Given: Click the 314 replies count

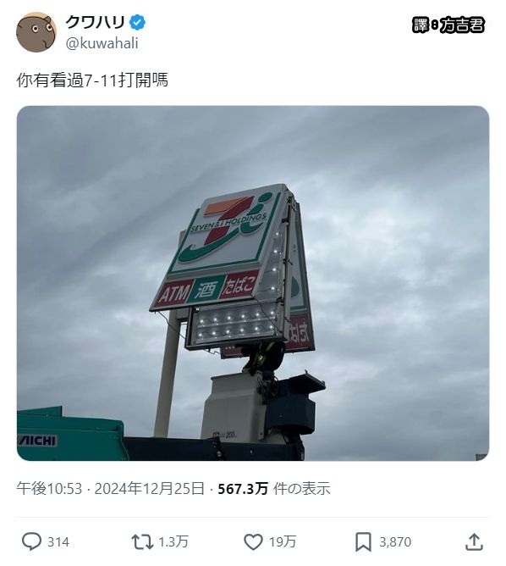Looking at the screenshot, I should [x=58, y=541].
